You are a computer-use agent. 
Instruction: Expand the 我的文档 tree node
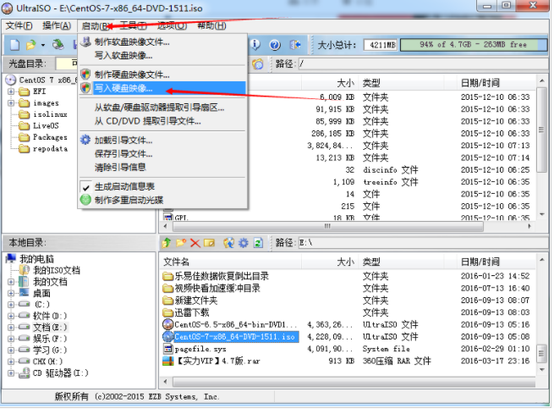pos(11,282)
